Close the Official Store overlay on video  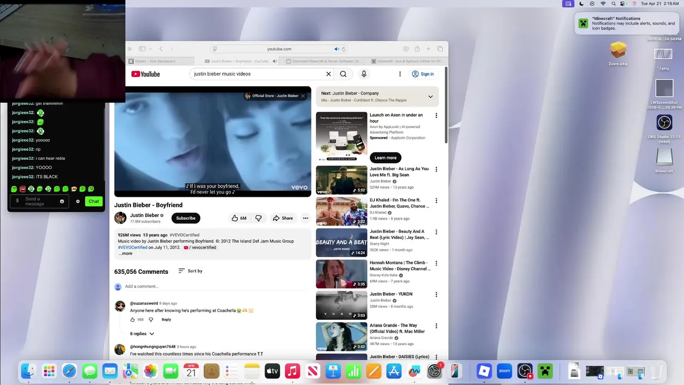[x=303, y=96]
